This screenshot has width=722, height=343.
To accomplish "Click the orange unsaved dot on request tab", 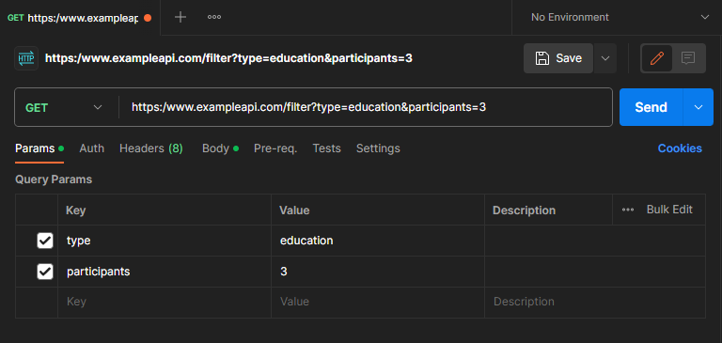I will tap(148, 18).
